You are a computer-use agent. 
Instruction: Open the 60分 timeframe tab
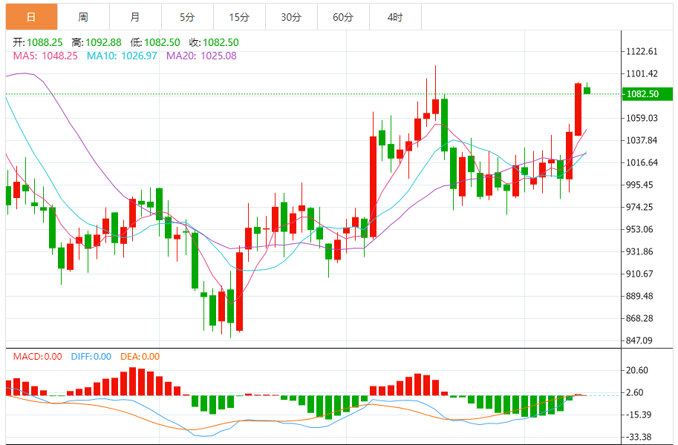tap(343, 17)
